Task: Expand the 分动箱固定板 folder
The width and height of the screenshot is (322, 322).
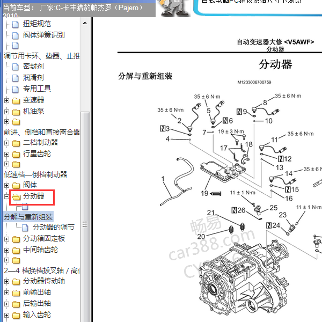Action: 6,239
